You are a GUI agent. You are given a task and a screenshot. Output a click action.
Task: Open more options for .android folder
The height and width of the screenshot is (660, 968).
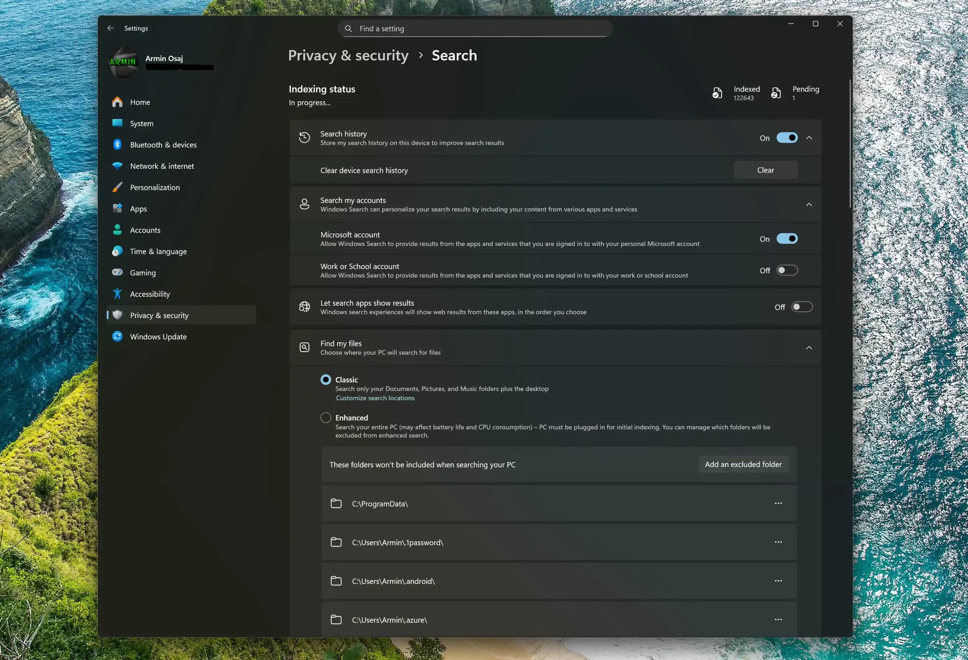(778, 581)
